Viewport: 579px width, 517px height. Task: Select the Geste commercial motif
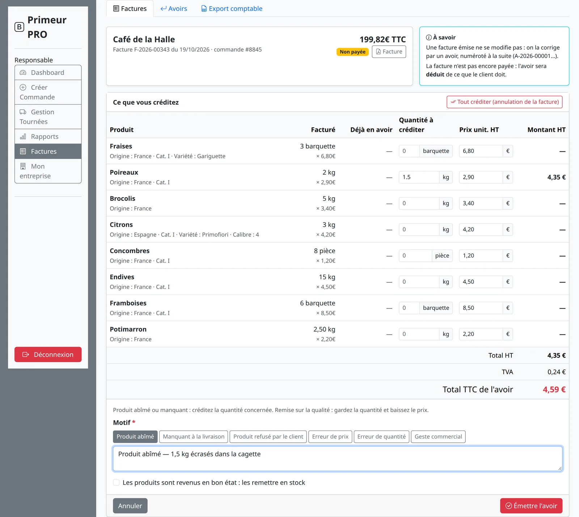tap(438, 437)
